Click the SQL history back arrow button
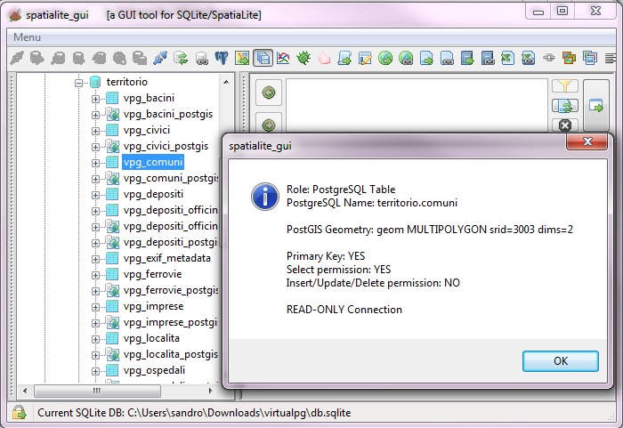Viewport: 623px width, 428px height. [x=269, y=93]
